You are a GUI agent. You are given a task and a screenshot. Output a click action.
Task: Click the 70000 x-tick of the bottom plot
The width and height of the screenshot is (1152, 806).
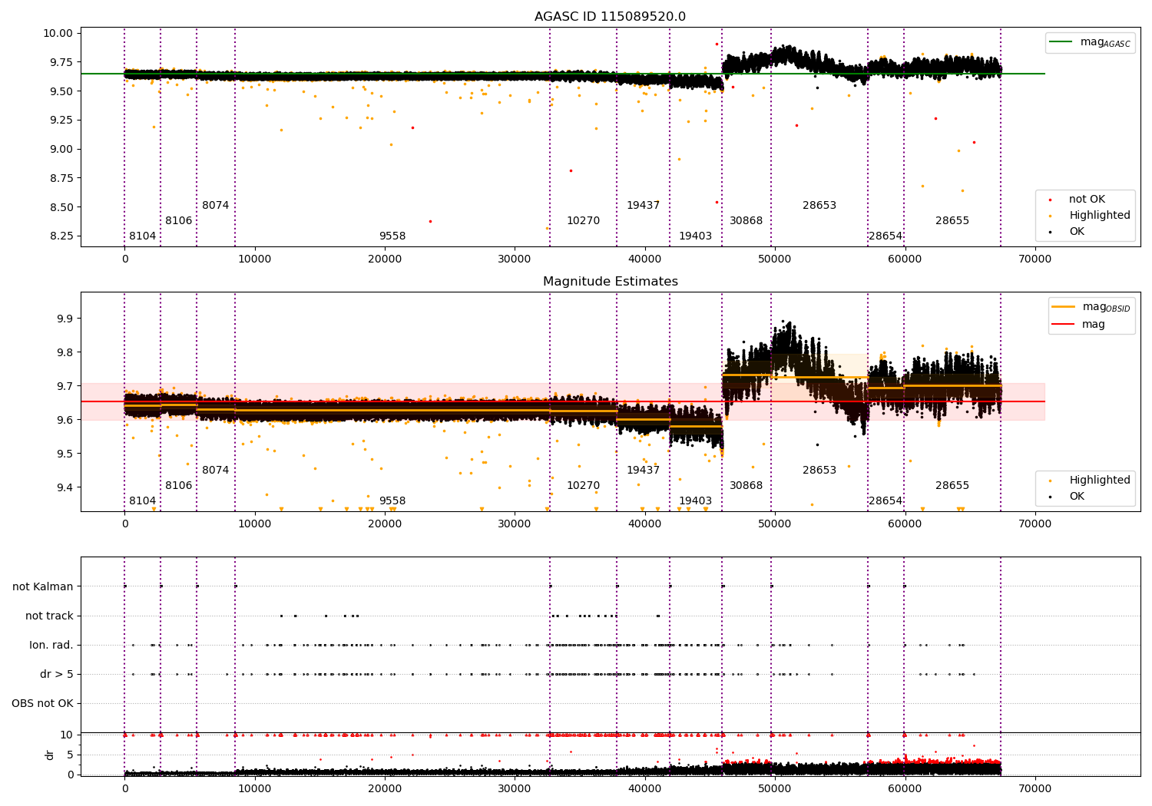pyautogui.click(x=1034, y=788)
